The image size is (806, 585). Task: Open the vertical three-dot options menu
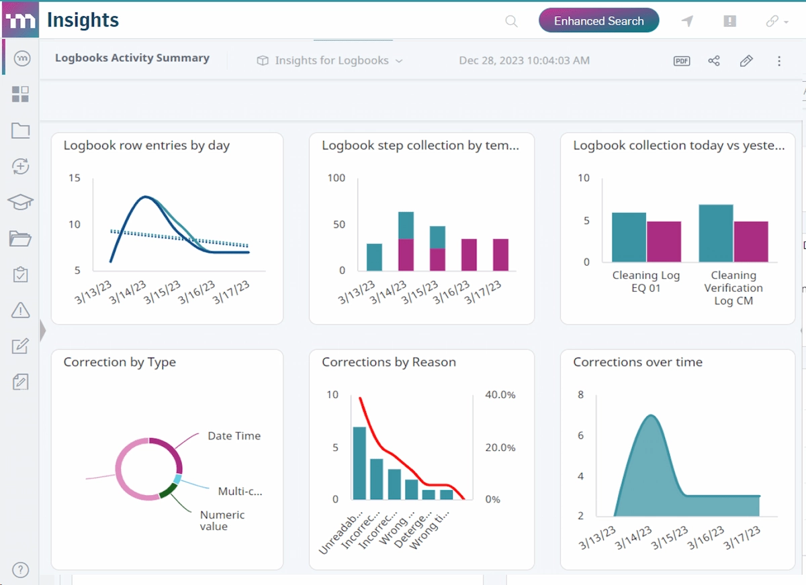(x=779, y=61)
